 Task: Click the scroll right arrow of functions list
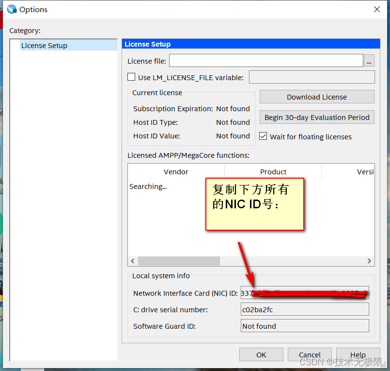click(369, 261)
